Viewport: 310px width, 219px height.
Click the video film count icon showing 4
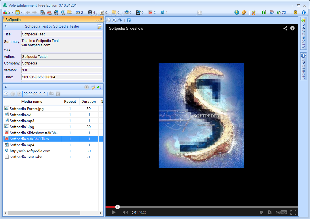coord(90,12)
